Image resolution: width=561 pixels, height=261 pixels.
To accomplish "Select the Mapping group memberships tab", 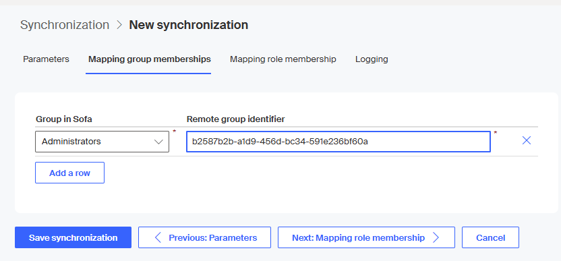I will (150, 59).
